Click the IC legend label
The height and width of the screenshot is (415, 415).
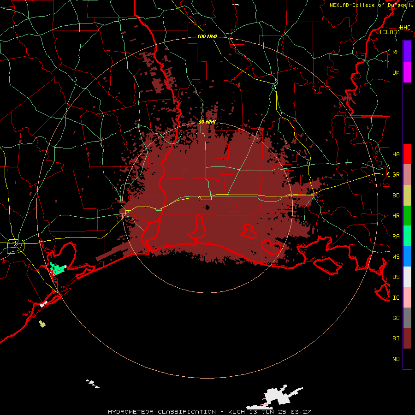click(396, 297)
